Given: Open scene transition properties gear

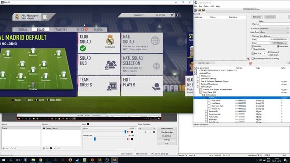Looking at the screenshot, I should coord(154,132).
